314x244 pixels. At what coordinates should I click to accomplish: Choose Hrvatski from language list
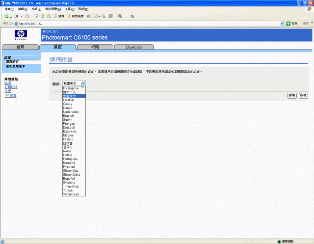pyautogui.click(x=74, y=100)
